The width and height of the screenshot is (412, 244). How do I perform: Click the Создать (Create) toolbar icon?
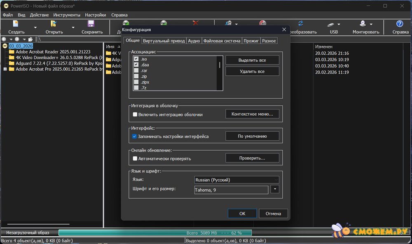click(16, 24)
